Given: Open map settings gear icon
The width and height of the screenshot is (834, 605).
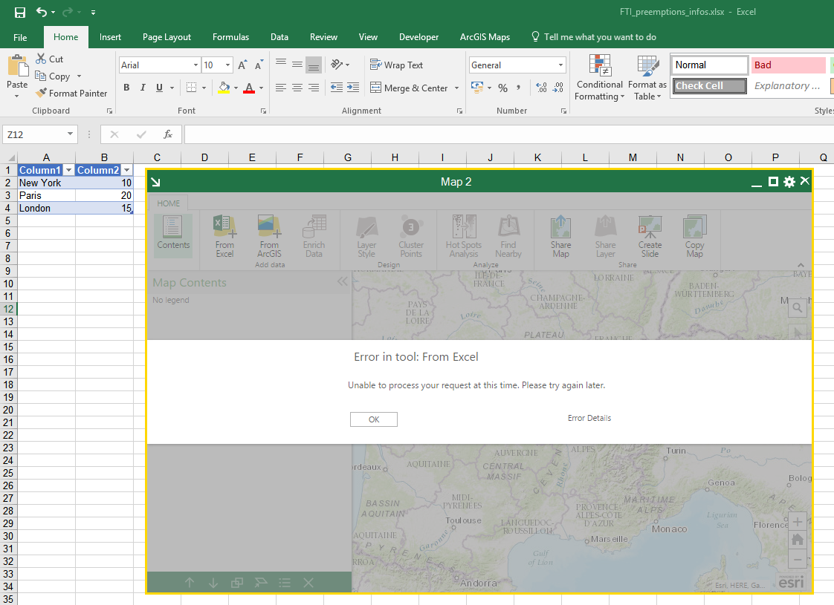Looking at the screenshot, I should (789, 182).
